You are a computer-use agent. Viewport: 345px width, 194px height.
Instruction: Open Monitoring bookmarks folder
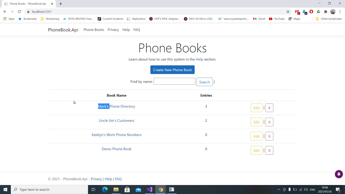click(50, 19)
